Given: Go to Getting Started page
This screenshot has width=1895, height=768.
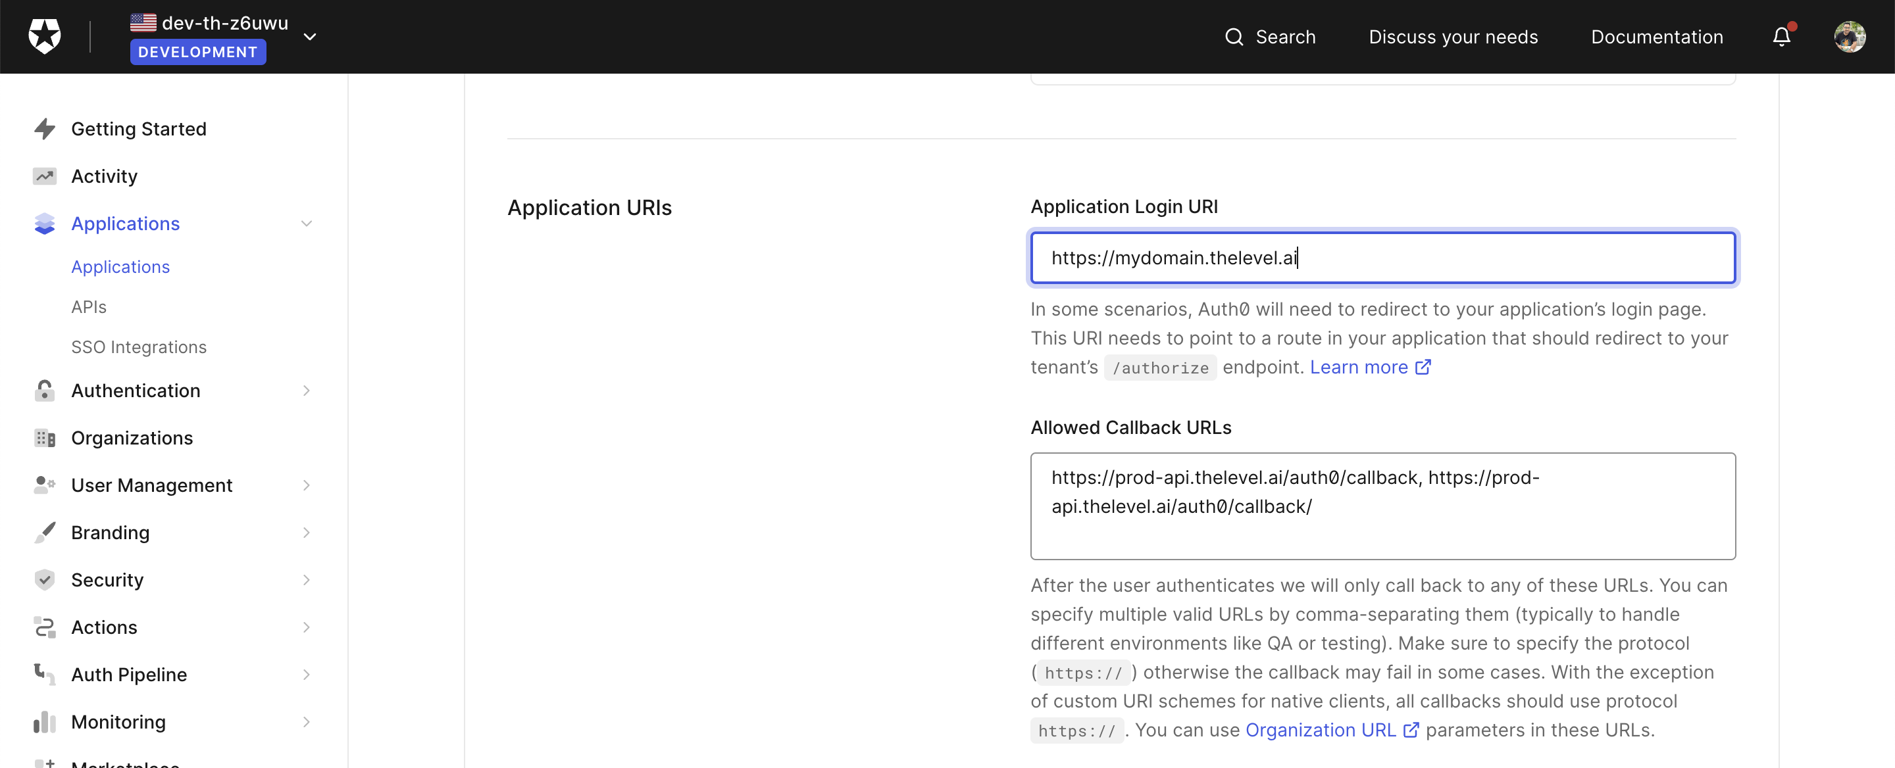Looking at the screenshot, I should point(139,129).
